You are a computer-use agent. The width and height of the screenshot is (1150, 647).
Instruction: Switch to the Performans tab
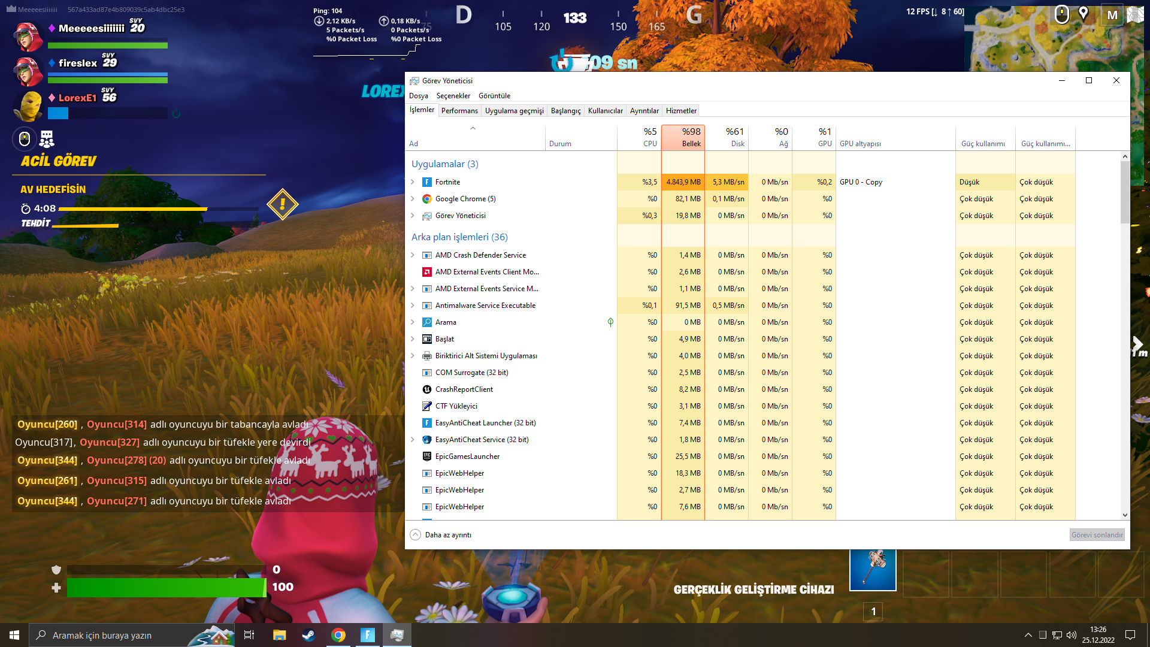point(459,111)
